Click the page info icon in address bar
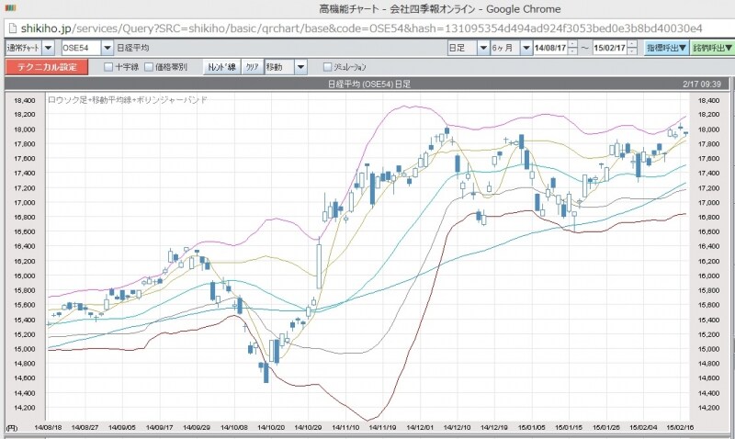 [x=10, y=28]
